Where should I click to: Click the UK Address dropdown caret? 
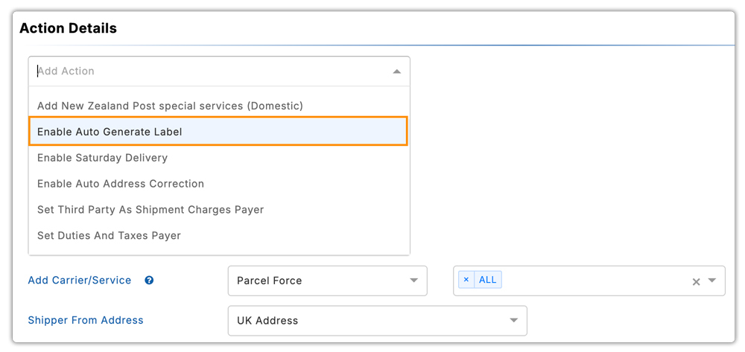(513, 321)
